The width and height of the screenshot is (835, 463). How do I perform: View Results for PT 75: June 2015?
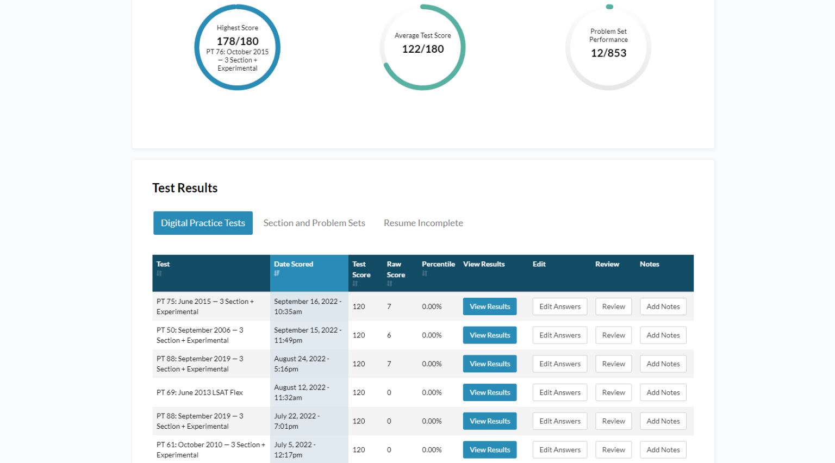pyautogui.click(x=489, y=306)
